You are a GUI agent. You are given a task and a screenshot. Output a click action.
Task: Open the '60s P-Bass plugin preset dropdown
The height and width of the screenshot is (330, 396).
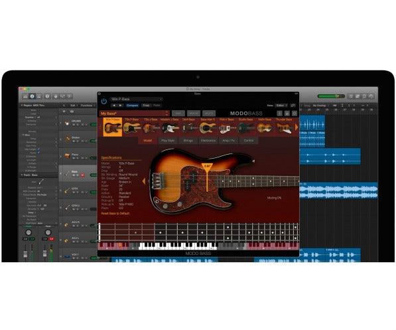click(x=136, y=99)
